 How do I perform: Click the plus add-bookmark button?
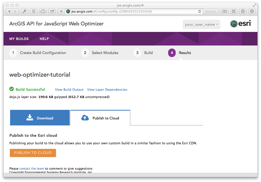click(x=61, y=11)
